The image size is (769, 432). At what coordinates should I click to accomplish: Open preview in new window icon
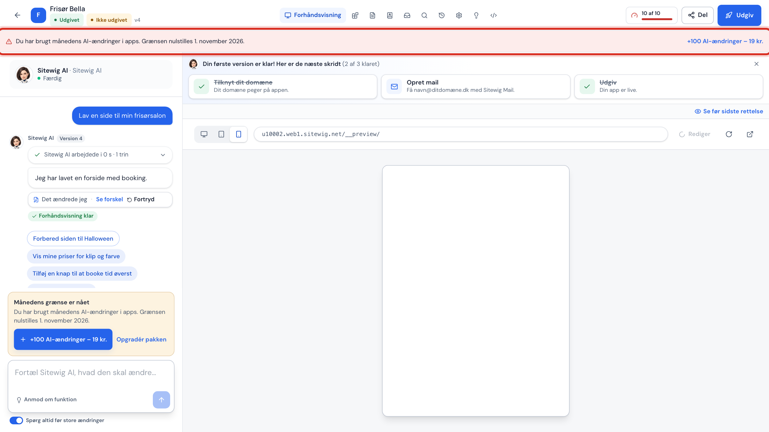(x=750, y=134)
